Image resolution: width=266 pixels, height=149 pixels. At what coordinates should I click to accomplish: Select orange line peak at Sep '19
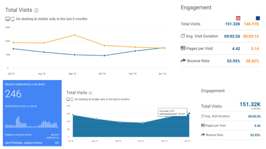[x=75, y=35]
